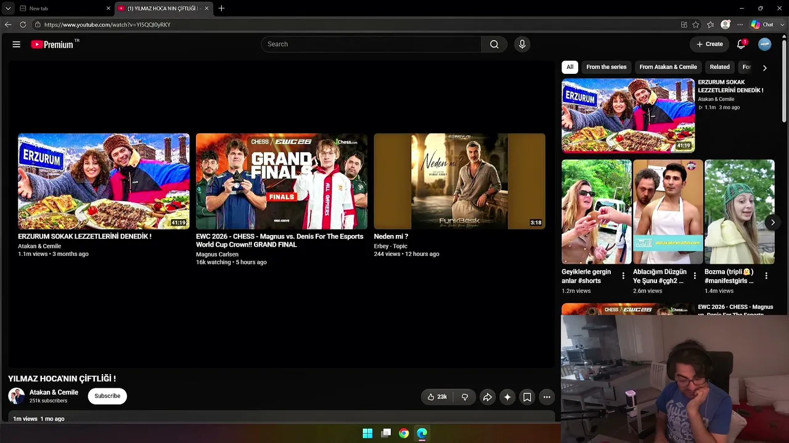Screen dimensions: 789x443
Task: Click the search magnifier button
Action: click(494, 44)
